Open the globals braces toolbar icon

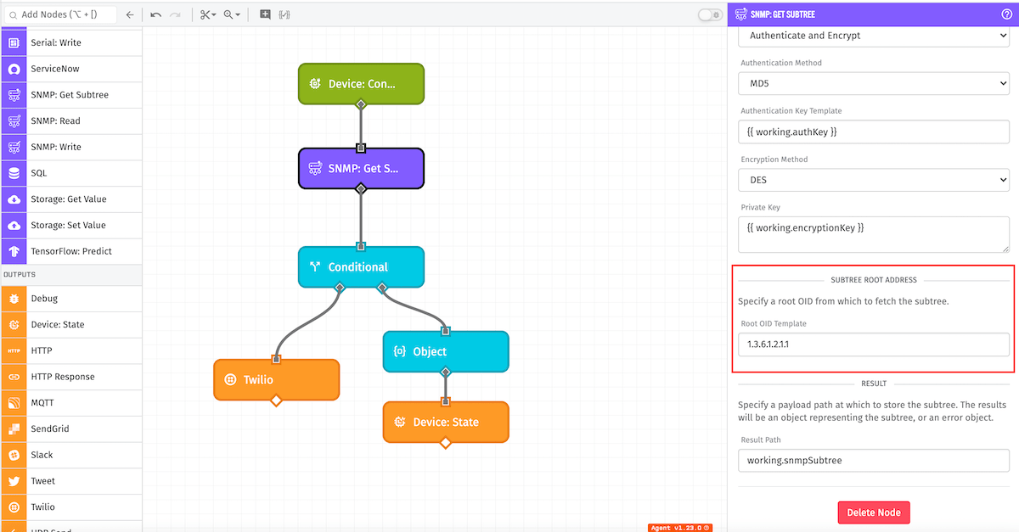pyautogui.click(x=284, y=14)
